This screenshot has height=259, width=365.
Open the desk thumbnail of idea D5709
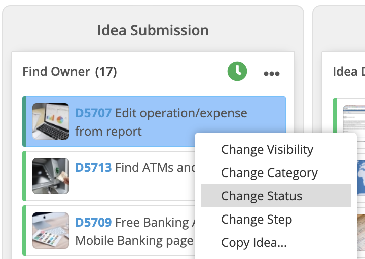tap(51, 231)
